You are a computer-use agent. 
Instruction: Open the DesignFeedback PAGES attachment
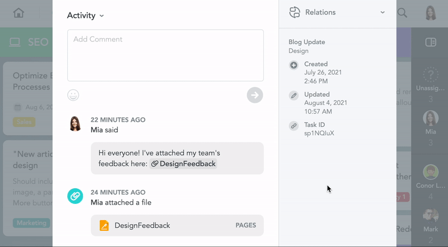click(177, 225)
